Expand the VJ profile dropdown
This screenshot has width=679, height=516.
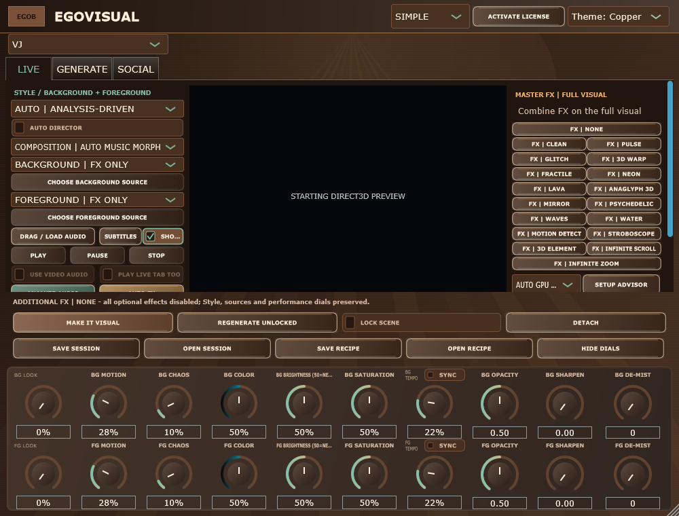[x=88, y=44]
